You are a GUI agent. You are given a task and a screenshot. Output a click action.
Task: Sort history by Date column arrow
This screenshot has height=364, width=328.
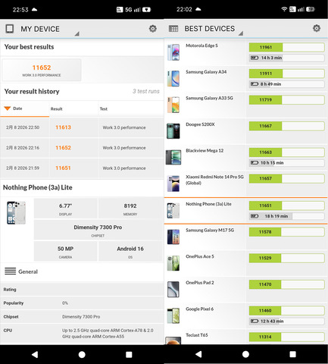click(x=8, y=108)
